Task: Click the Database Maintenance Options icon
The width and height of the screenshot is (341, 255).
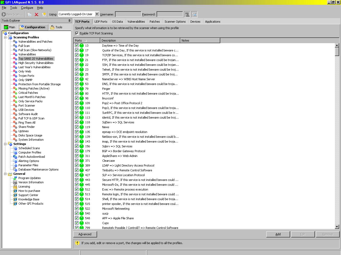Action: coord(15,169)
